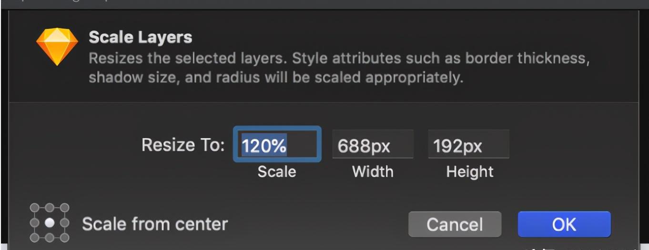The height and width of the screenshot is (250, 649).
Task: Select the middle-left scale anchor point
Action: point(34,222)
